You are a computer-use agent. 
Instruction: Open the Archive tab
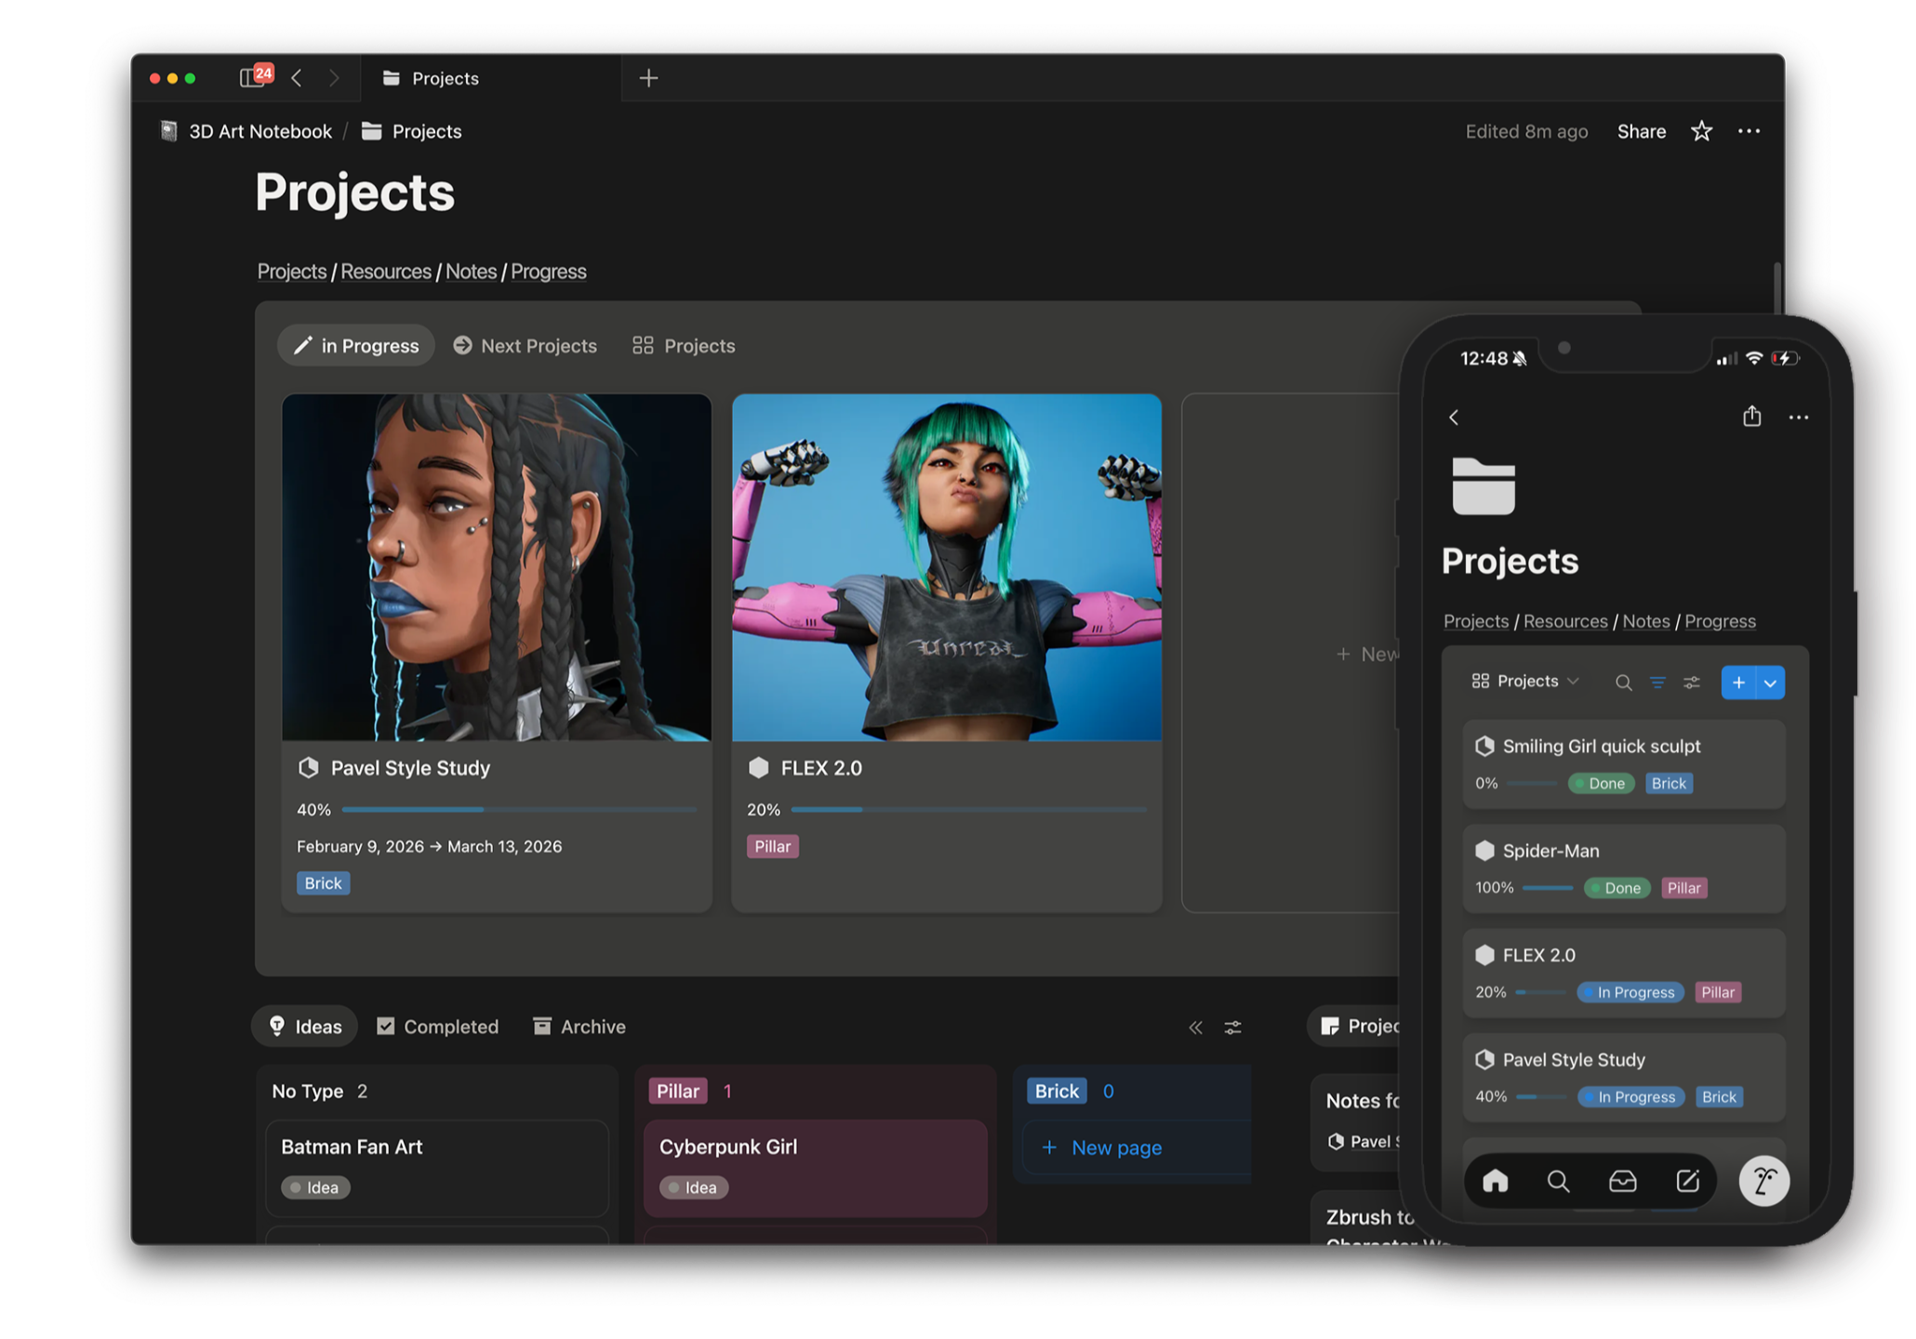(x=579, y=1027)
